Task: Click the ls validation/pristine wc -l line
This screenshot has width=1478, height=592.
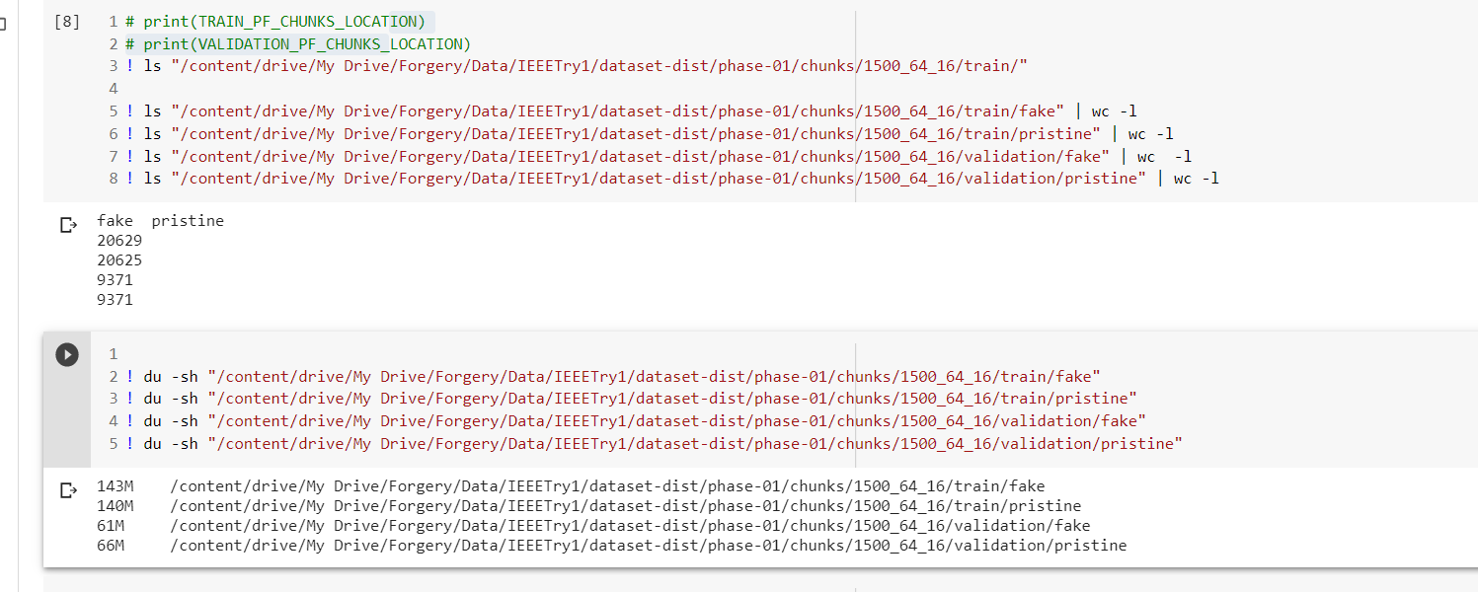Action: click(671, 179)
